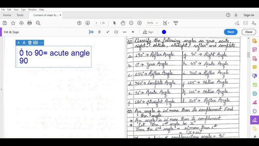Select the circle shape tool
Viewport: 259px width, 146px height.
coord(116,32)
